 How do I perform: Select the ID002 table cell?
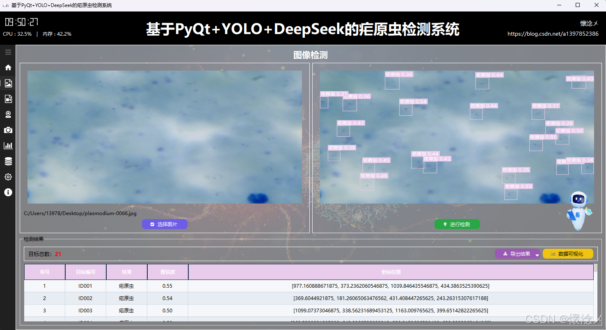86,298
